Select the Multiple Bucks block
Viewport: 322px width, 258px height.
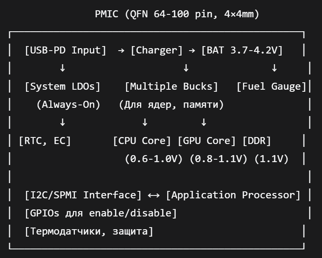pyautogui.click(x=171, y=86)
